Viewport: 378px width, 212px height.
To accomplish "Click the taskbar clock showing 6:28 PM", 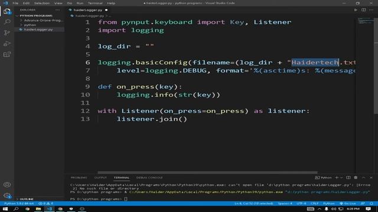I will click(353, 209).
